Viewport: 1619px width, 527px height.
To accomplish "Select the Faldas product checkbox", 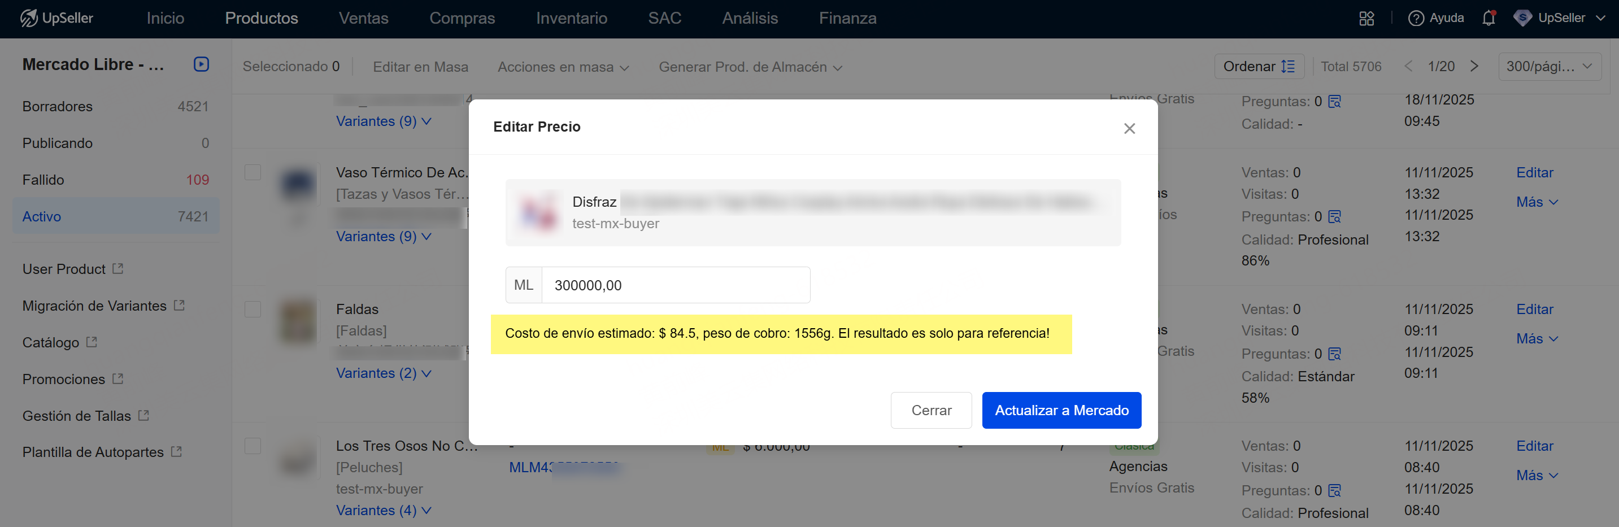I will pos(253,308).
